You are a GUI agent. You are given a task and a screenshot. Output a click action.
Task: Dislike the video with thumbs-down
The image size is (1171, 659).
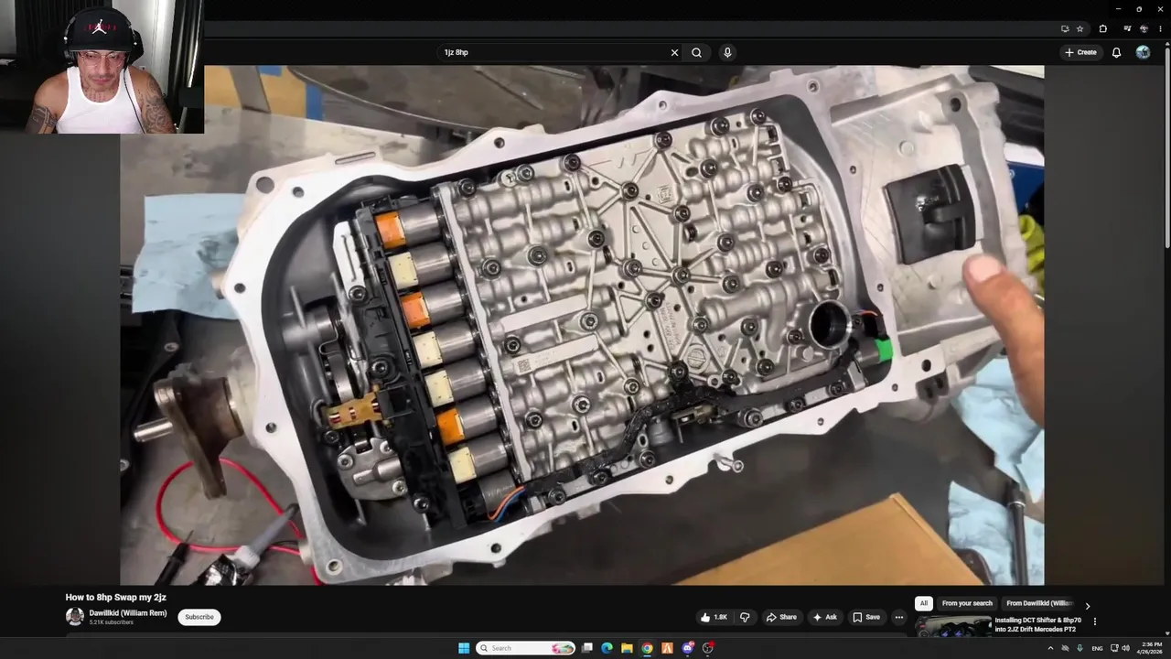(x=745, y=617)
